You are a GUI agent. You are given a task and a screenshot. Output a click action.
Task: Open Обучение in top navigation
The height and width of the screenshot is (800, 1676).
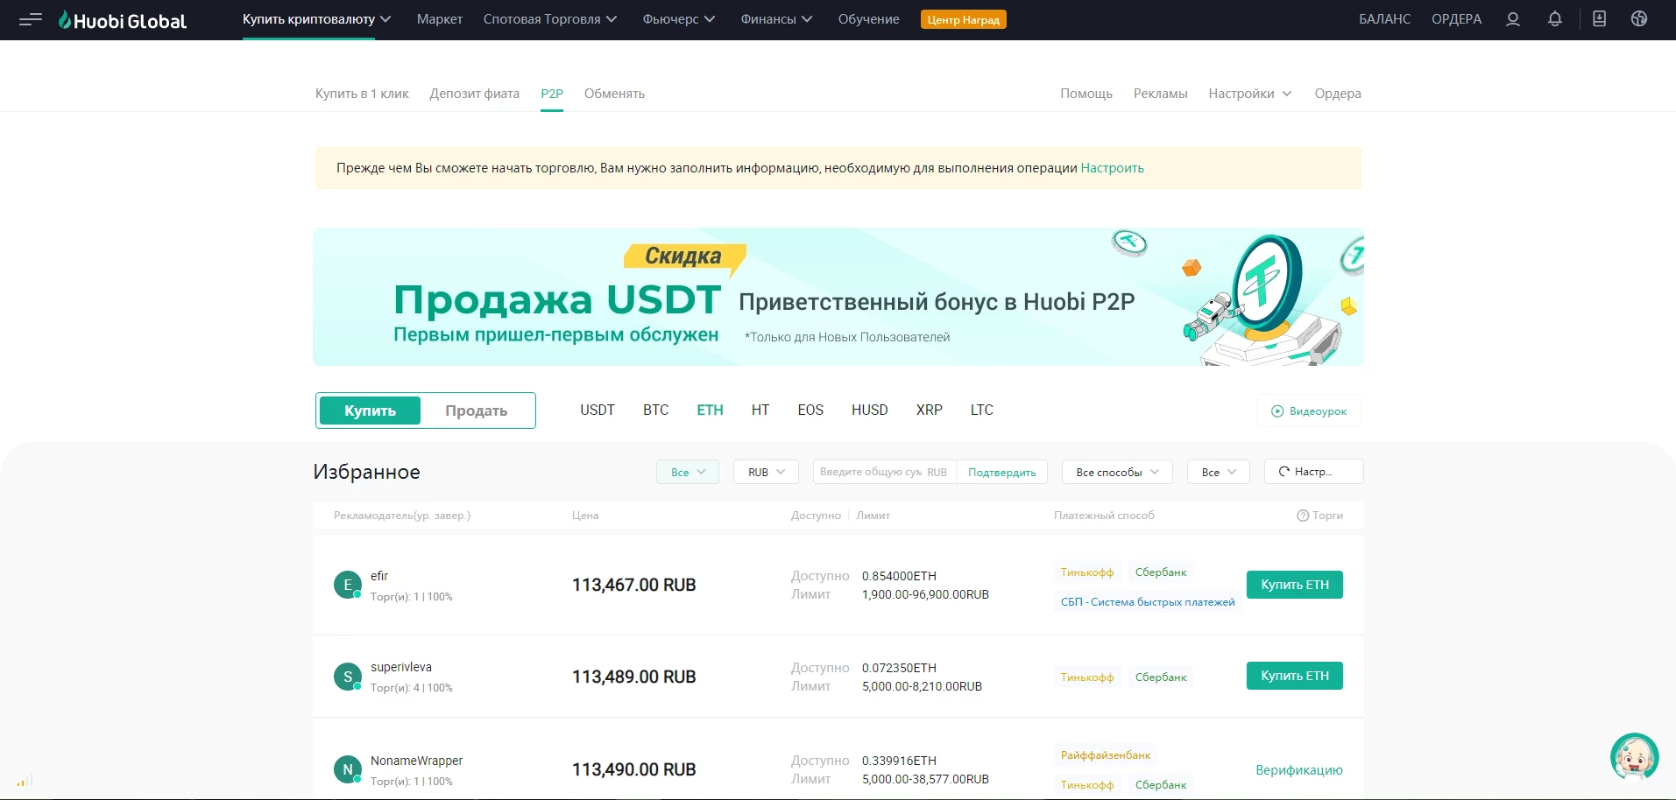click(868, 19)
